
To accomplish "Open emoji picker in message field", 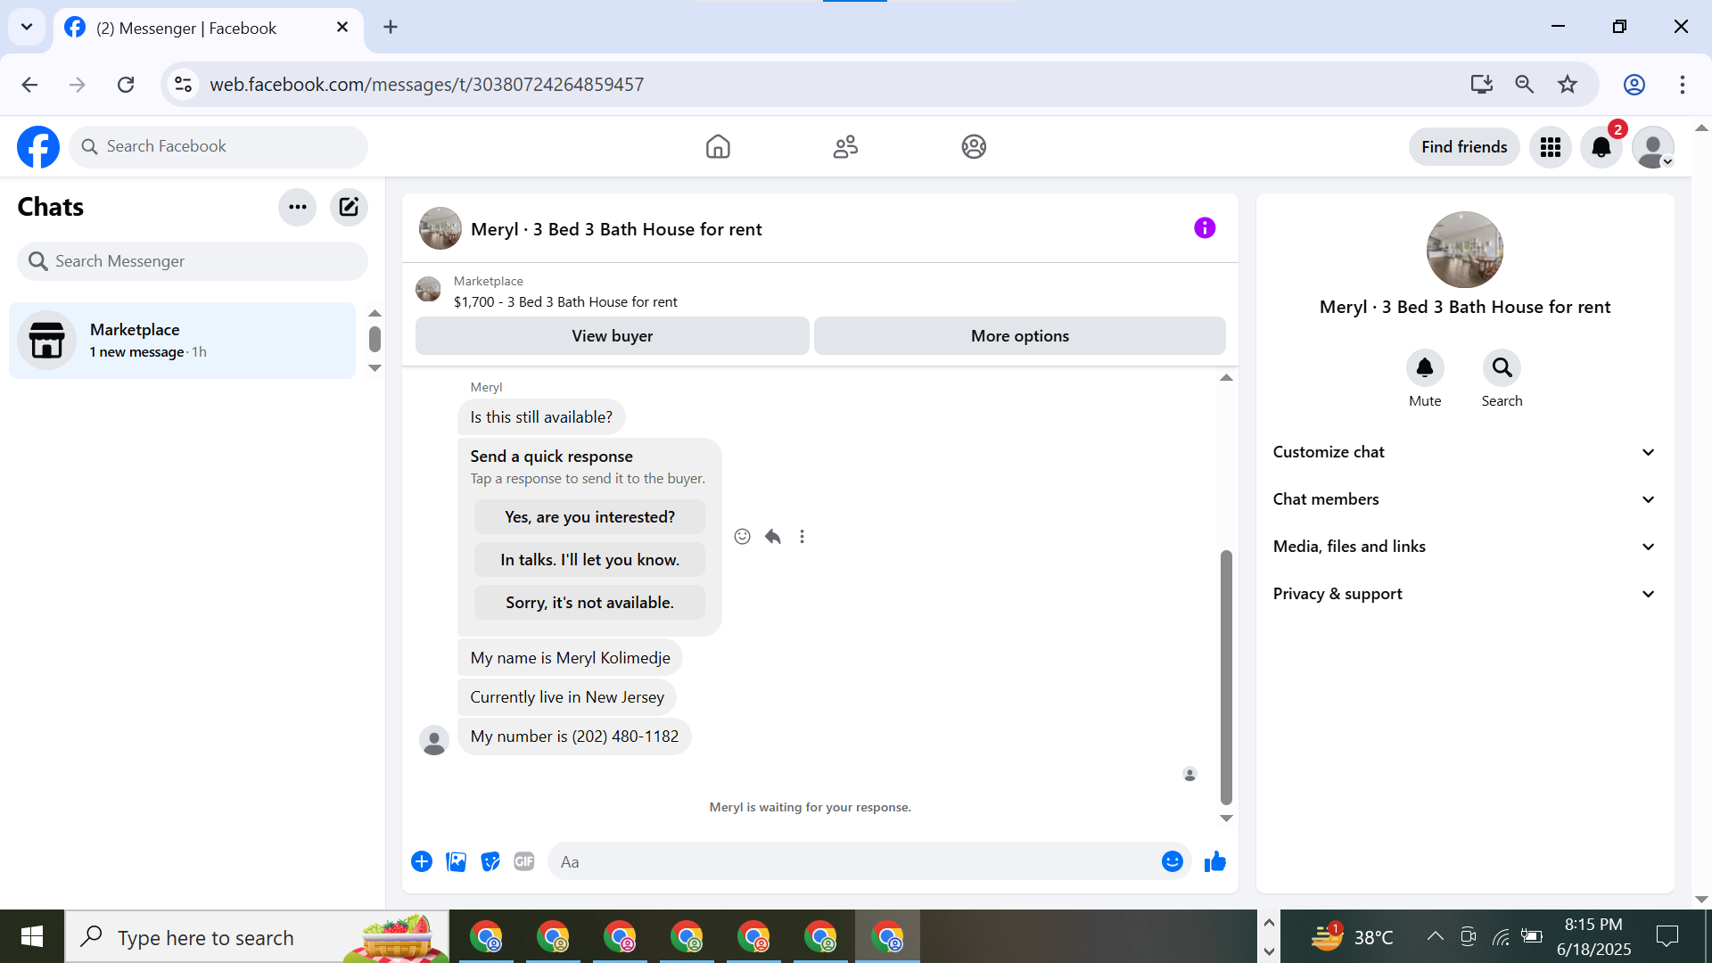I will pyautogui.click(x=1172, y=861).
